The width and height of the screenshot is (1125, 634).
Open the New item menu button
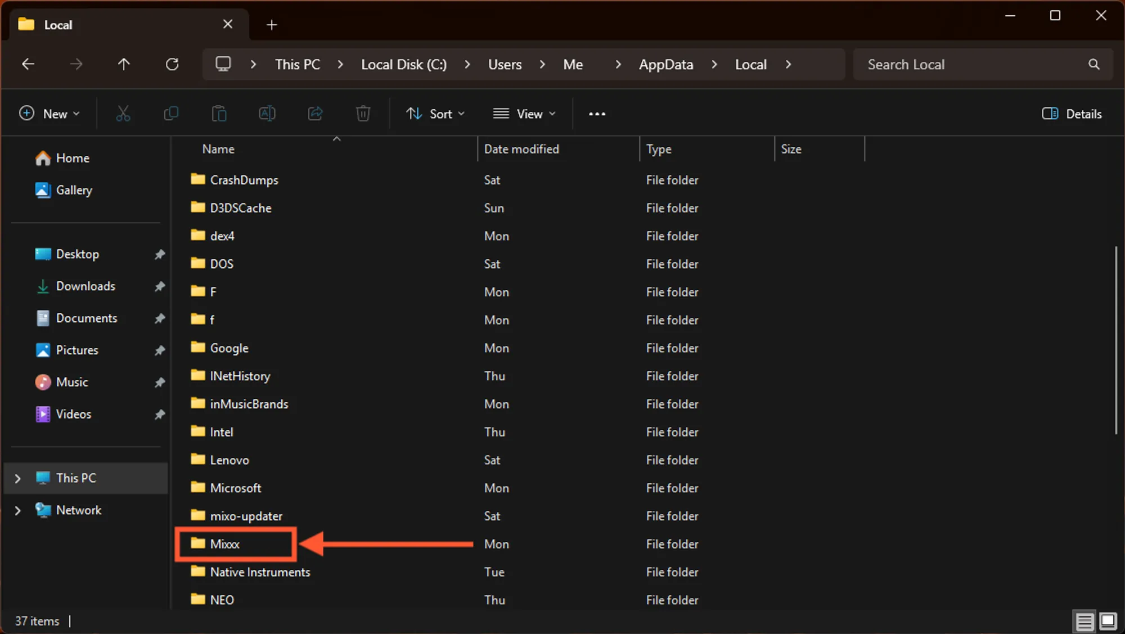tap(49, 114)
